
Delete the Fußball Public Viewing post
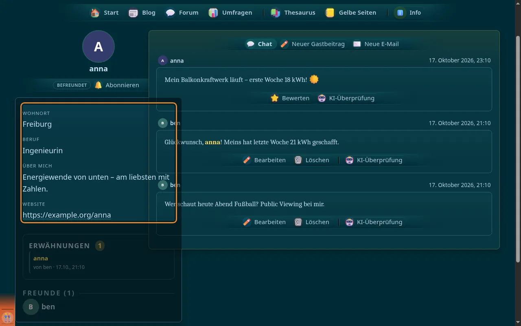[312, 222]
